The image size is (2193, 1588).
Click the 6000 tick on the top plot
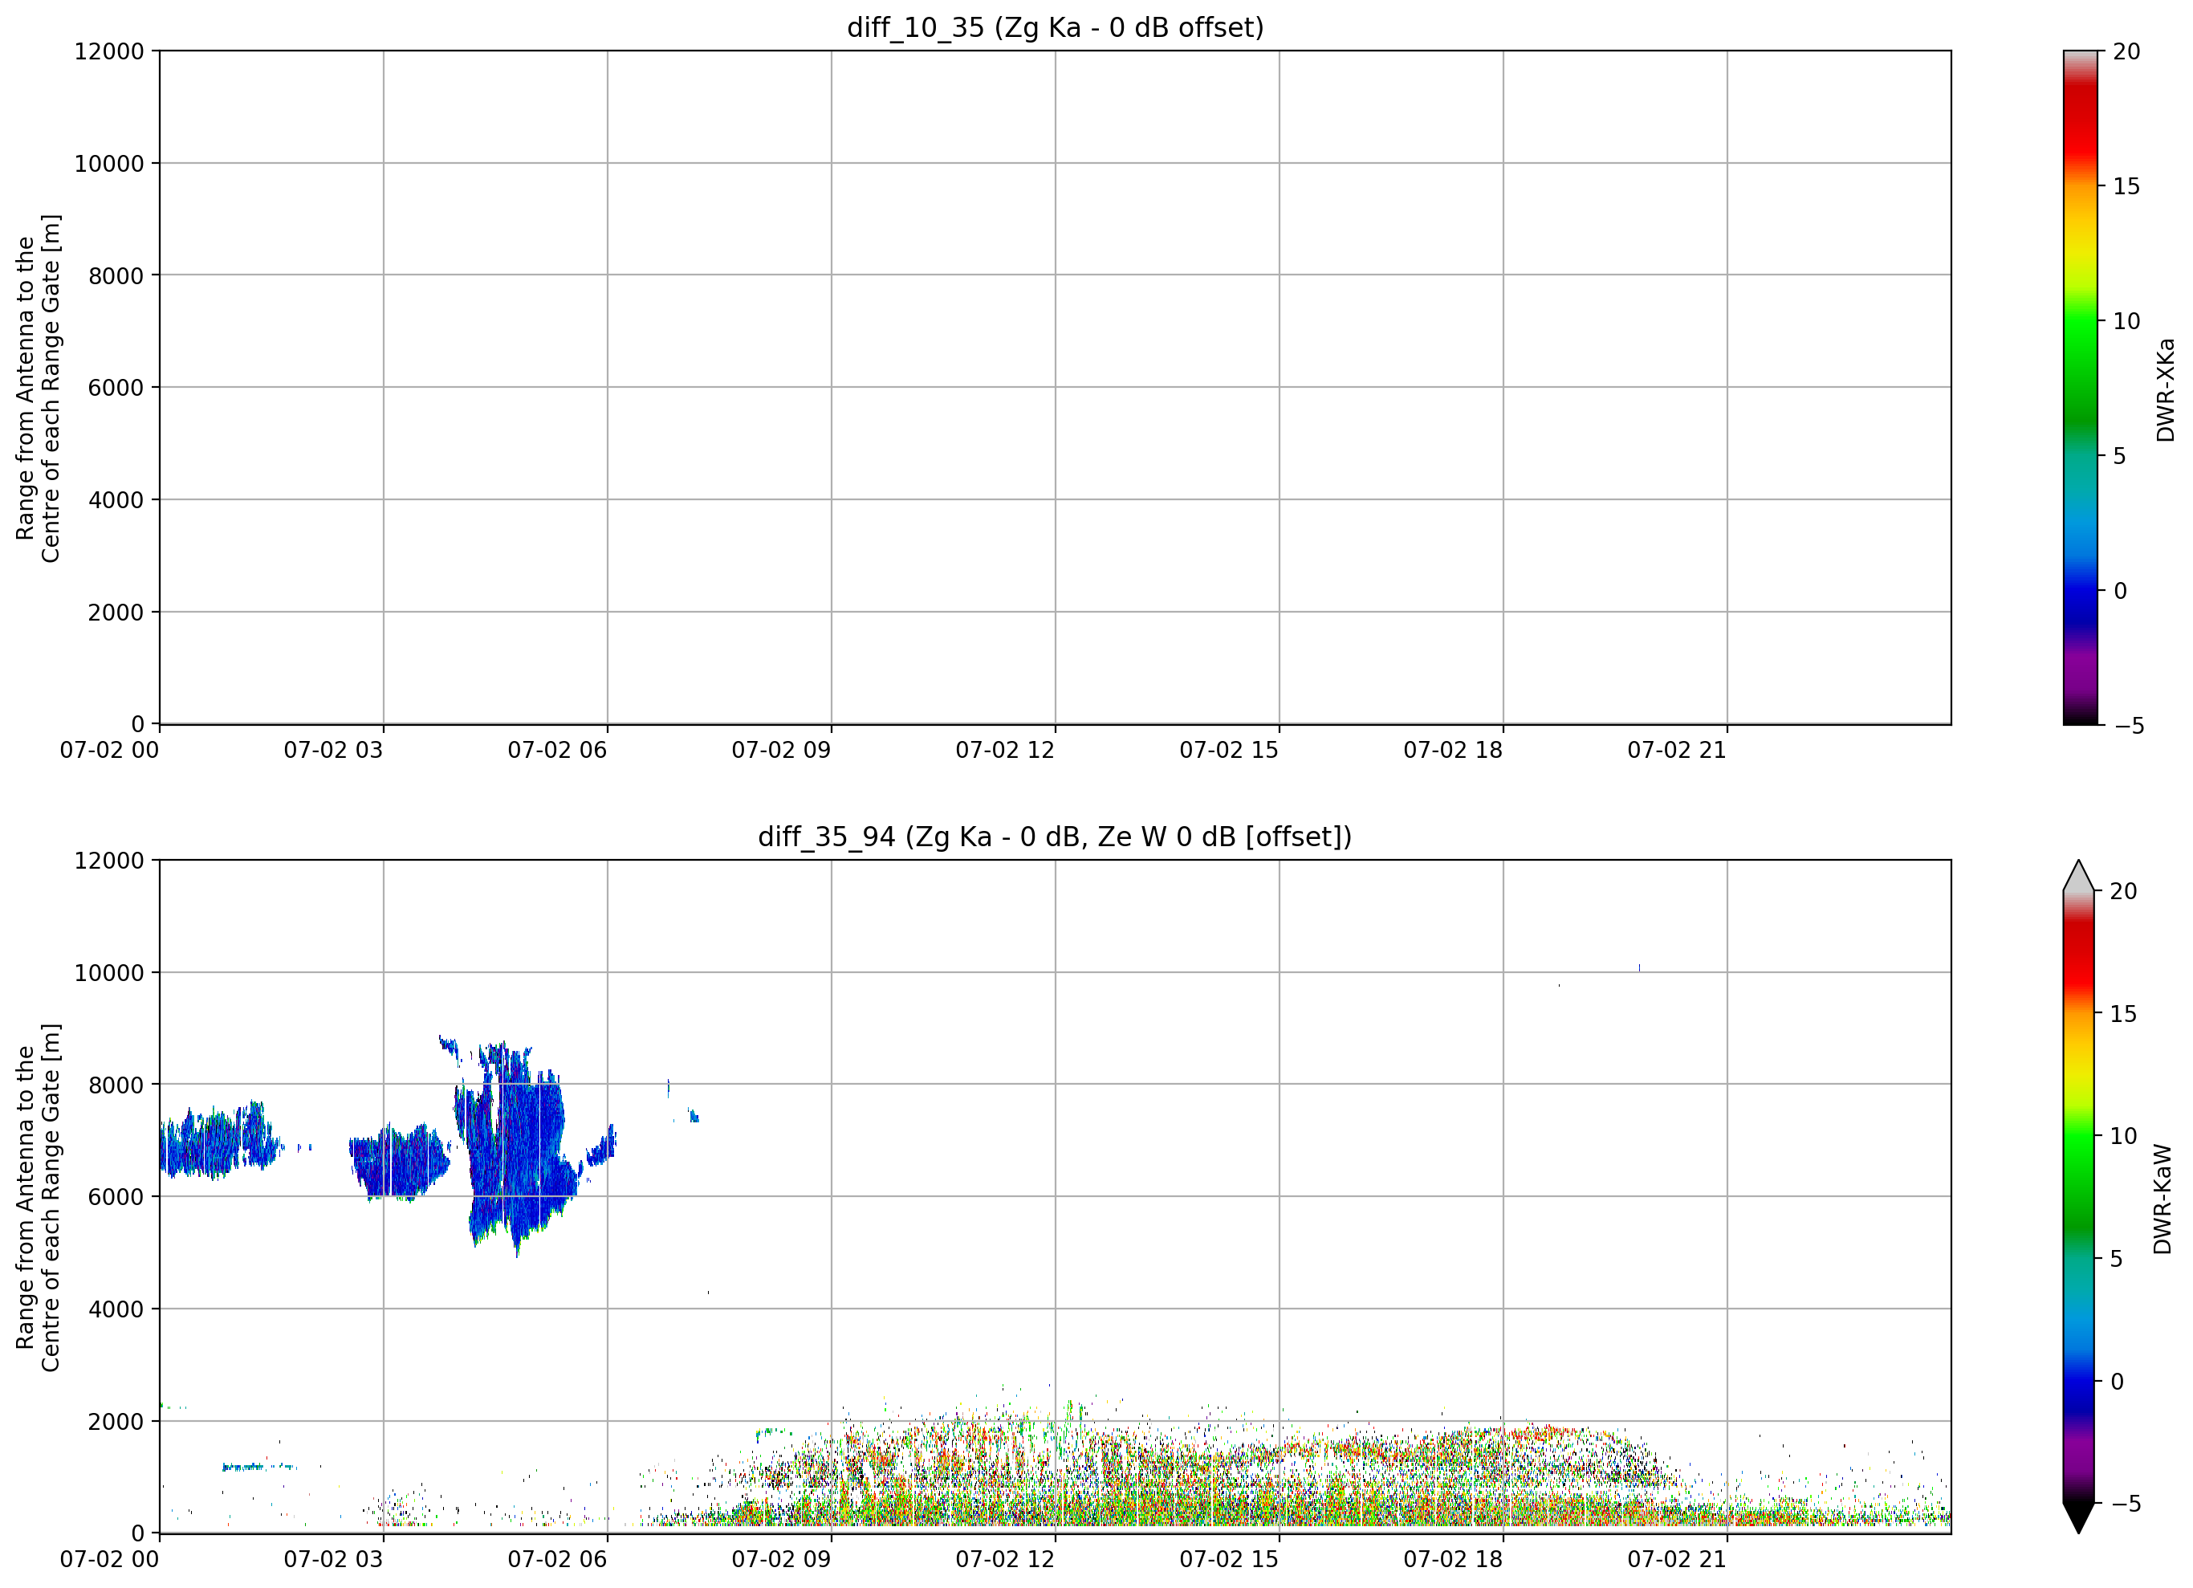pos(116,388)
